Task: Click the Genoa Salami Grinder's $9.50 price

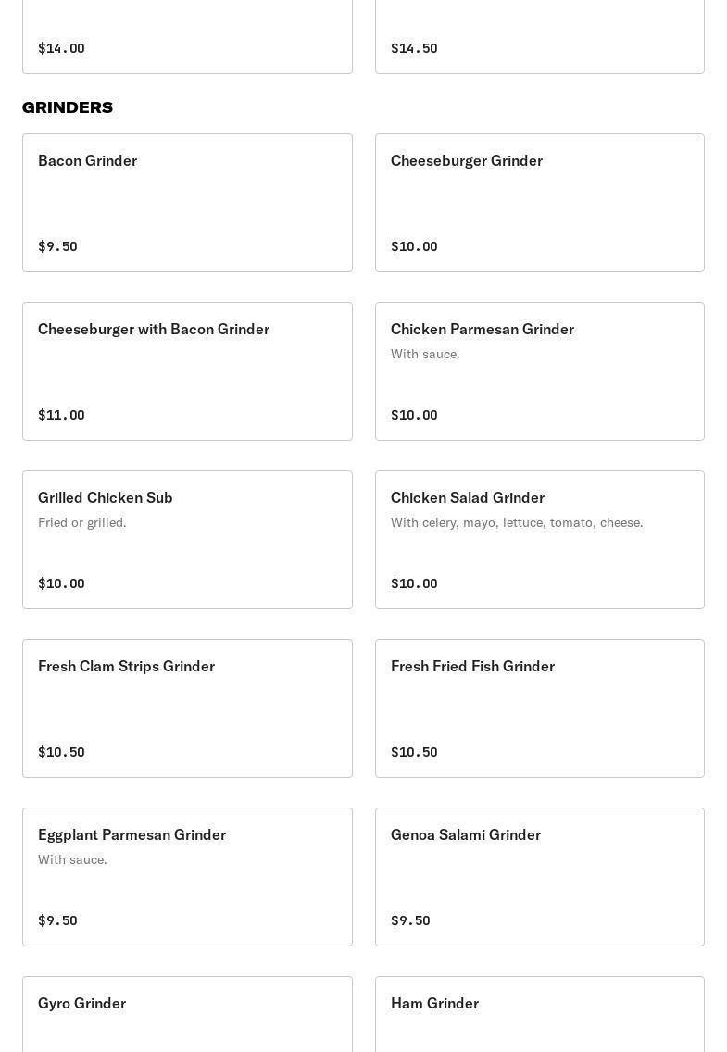Action: tap(410, 920)
